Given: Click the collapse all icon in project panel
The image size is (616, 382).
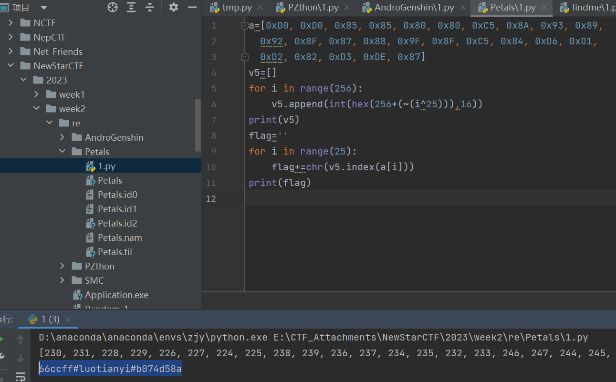Looking at the screenshot, I should (150, 7).
